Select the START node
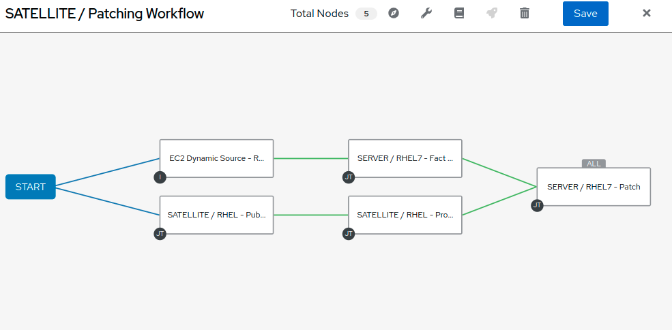672x330 pixels. (31, 187)
